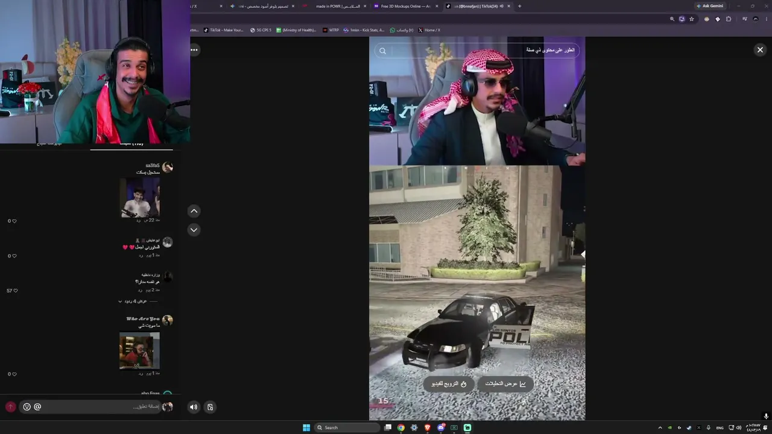Insert an emoji in the comment box
Image resolution: width=772 pixels, height=434 pixels.
pyautogui.click(x=27, y=407)
